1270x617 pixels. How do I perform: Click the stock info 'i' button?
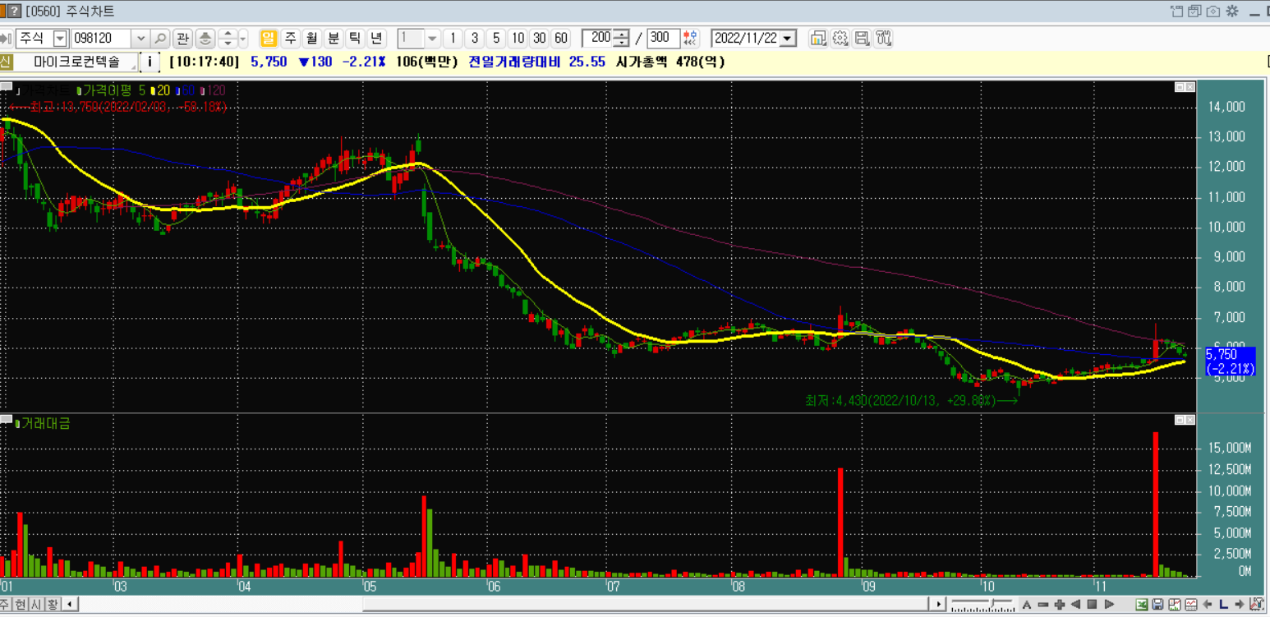(150, 62)
